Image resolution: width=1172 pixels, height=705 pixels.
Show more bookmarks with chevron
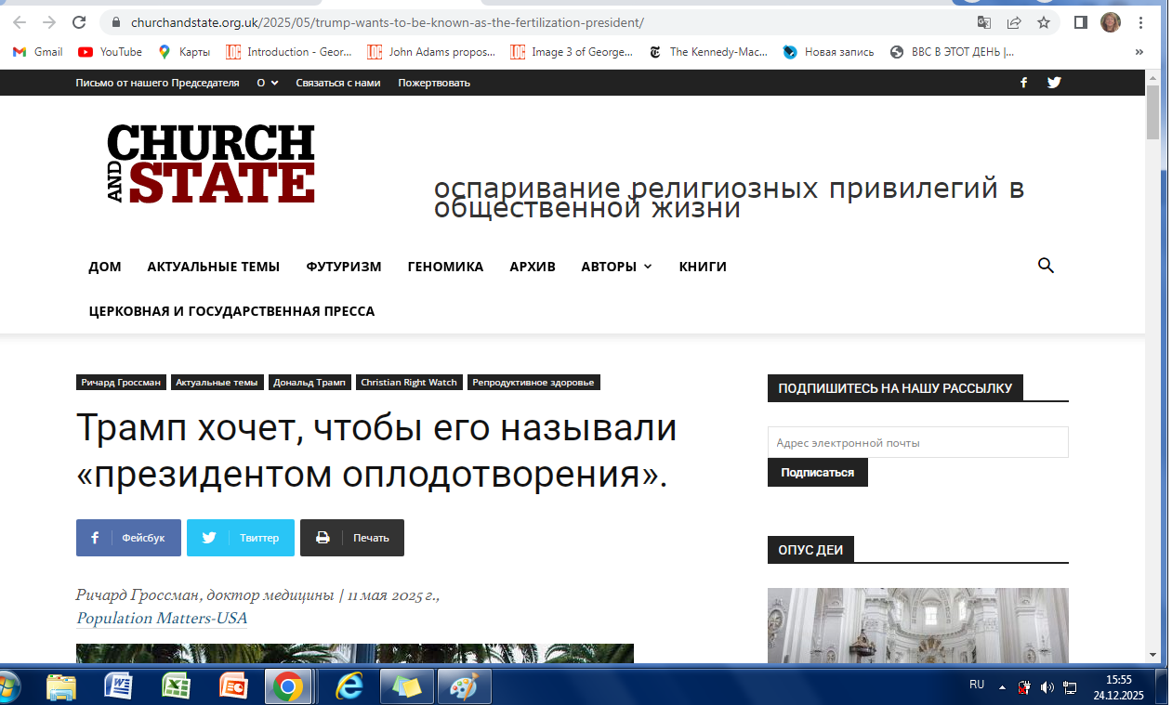1139,52
